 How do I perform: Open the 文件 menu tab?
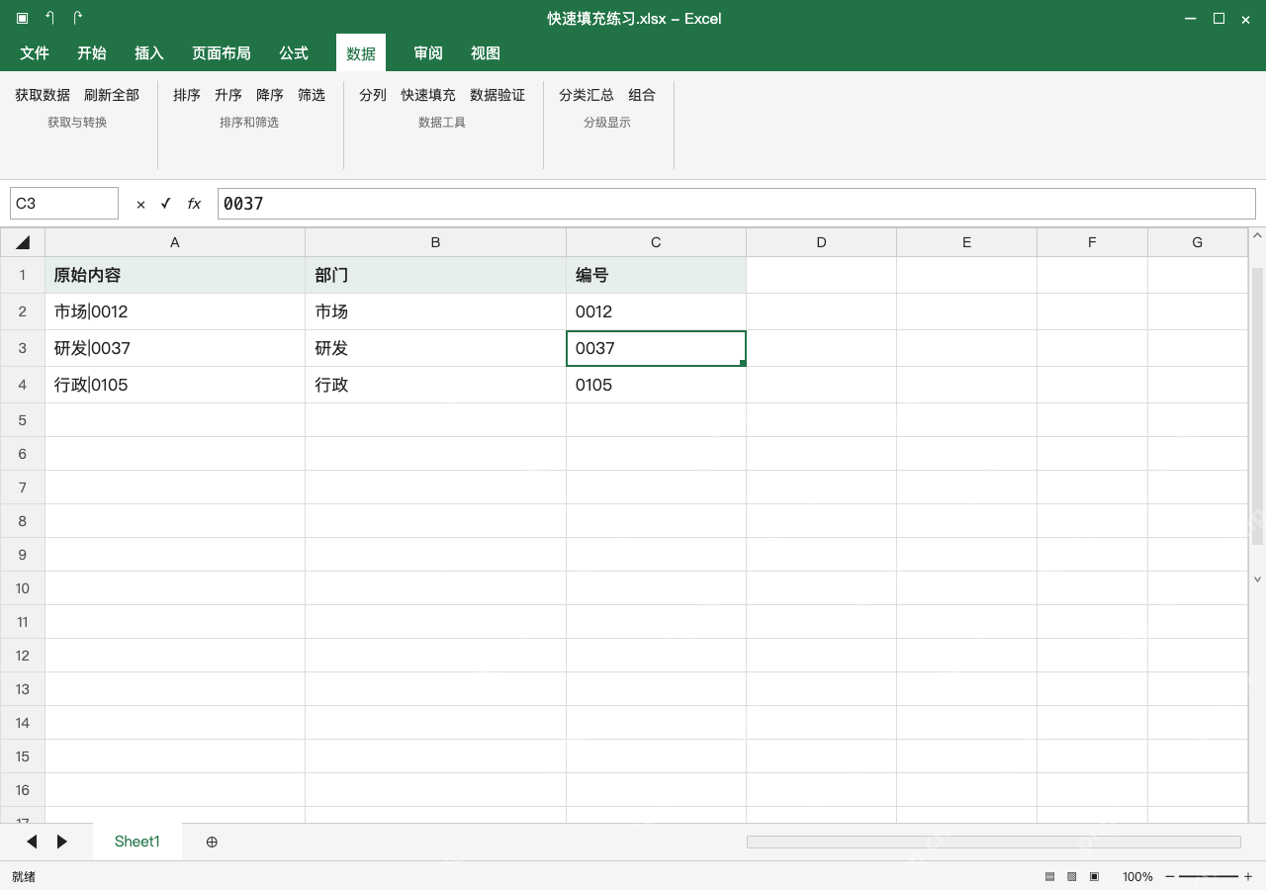click(x=35, y=53)
